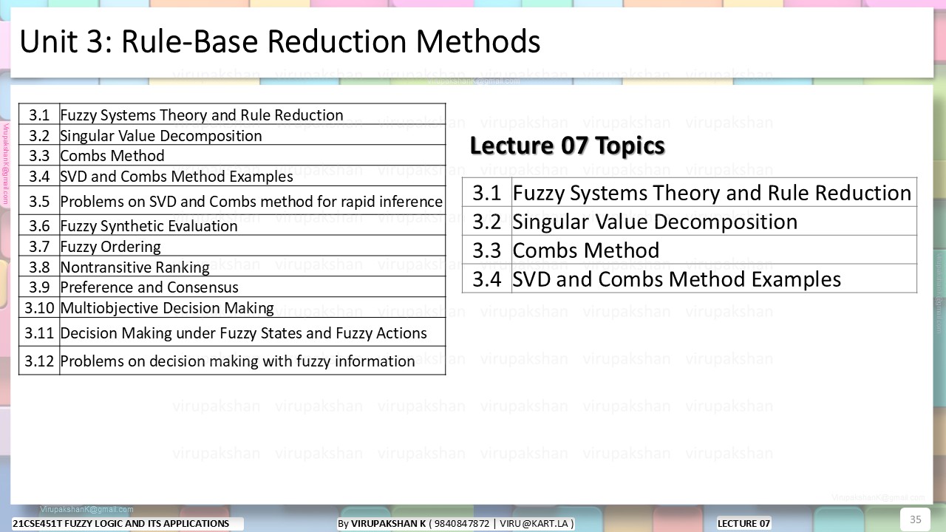Click number cell '3.12' in left table
The height and width of the screenshot is (532, 946).
[39, 361]
